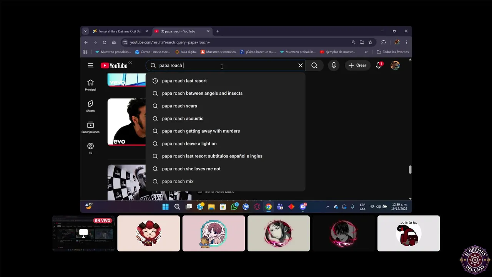Open the YouTube account avatar menu
The height and width of the screenshot is (277, 492).
coord(395,65)
